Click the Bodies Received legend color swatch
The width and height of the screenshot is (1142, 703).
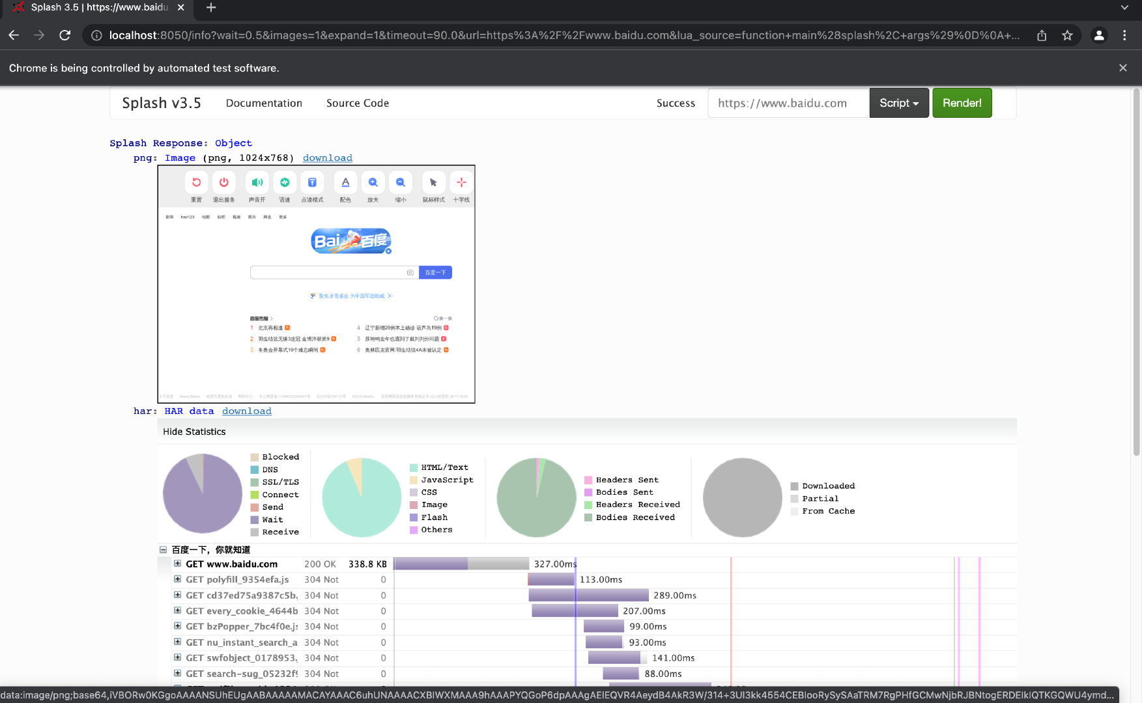(x=588, y=517)
